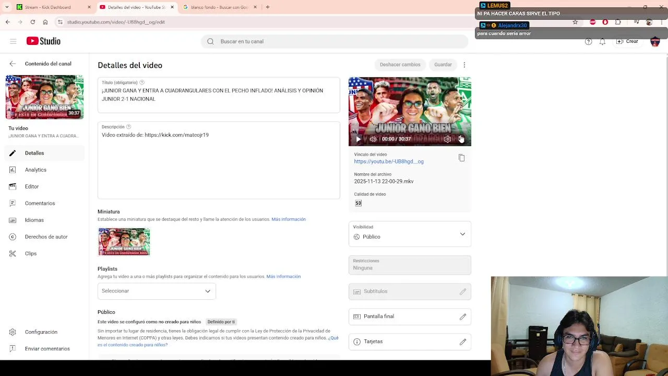Open the YouTube Studio hamburger menu

point(13,41)
